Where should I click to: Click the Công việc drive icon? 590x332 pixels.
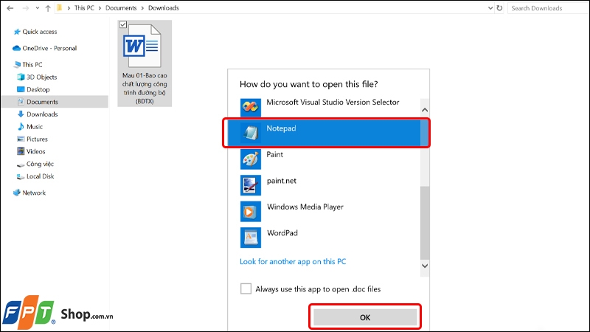(x=21, y=165)
